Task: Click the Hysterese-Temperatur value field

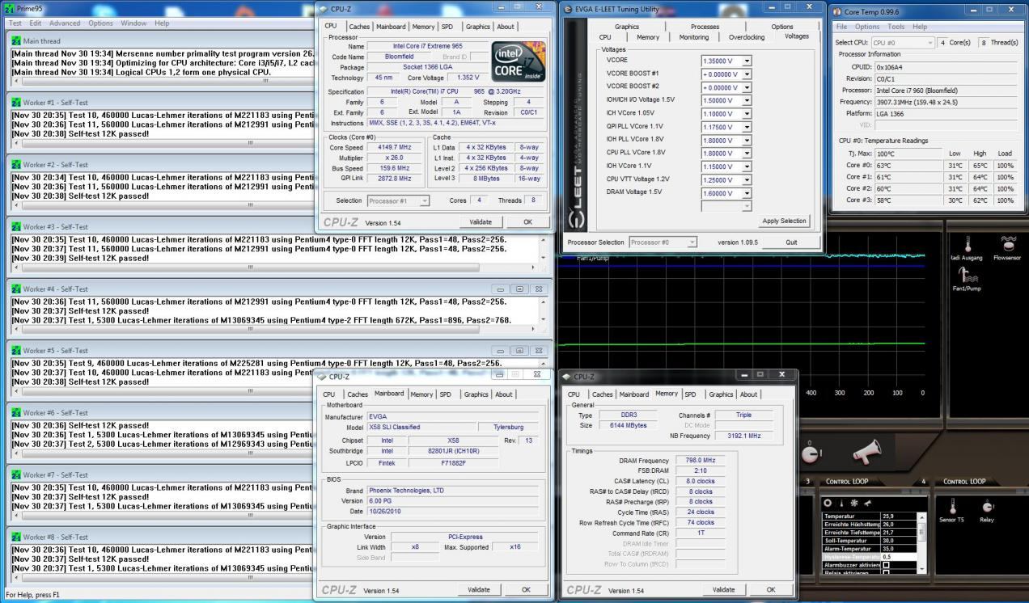Action: (898, 557)
